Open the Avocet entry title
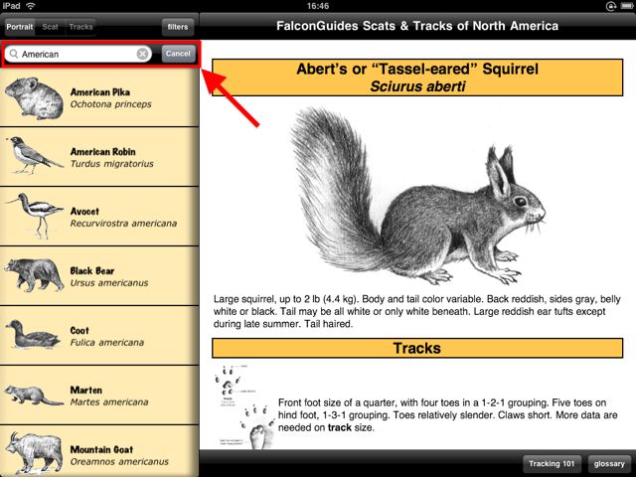The image size is (636, 477). pyautogui.click(x=84, y=212)
